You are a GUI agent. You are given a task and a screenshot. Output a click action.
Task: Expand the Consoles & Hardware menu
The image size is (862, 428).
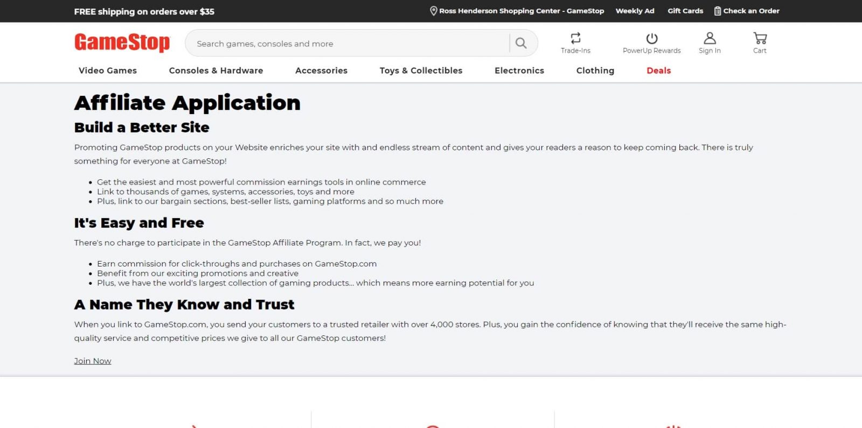click(216, 71)
